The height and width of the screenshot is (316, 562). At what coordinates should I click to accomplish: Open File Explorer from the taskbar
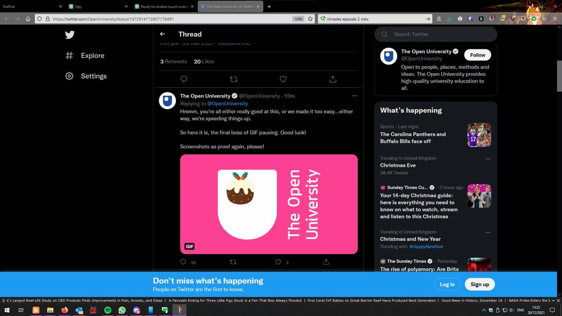tap(50, 310)
